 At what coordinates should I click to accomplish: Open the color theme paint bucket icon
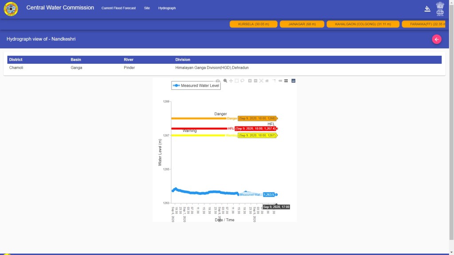(x=427, y=8)
